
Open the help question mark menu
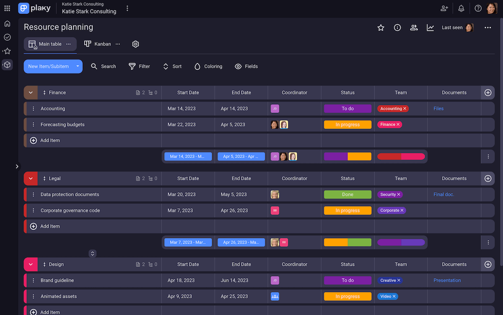pyautogui.click(x=478, y=8)
